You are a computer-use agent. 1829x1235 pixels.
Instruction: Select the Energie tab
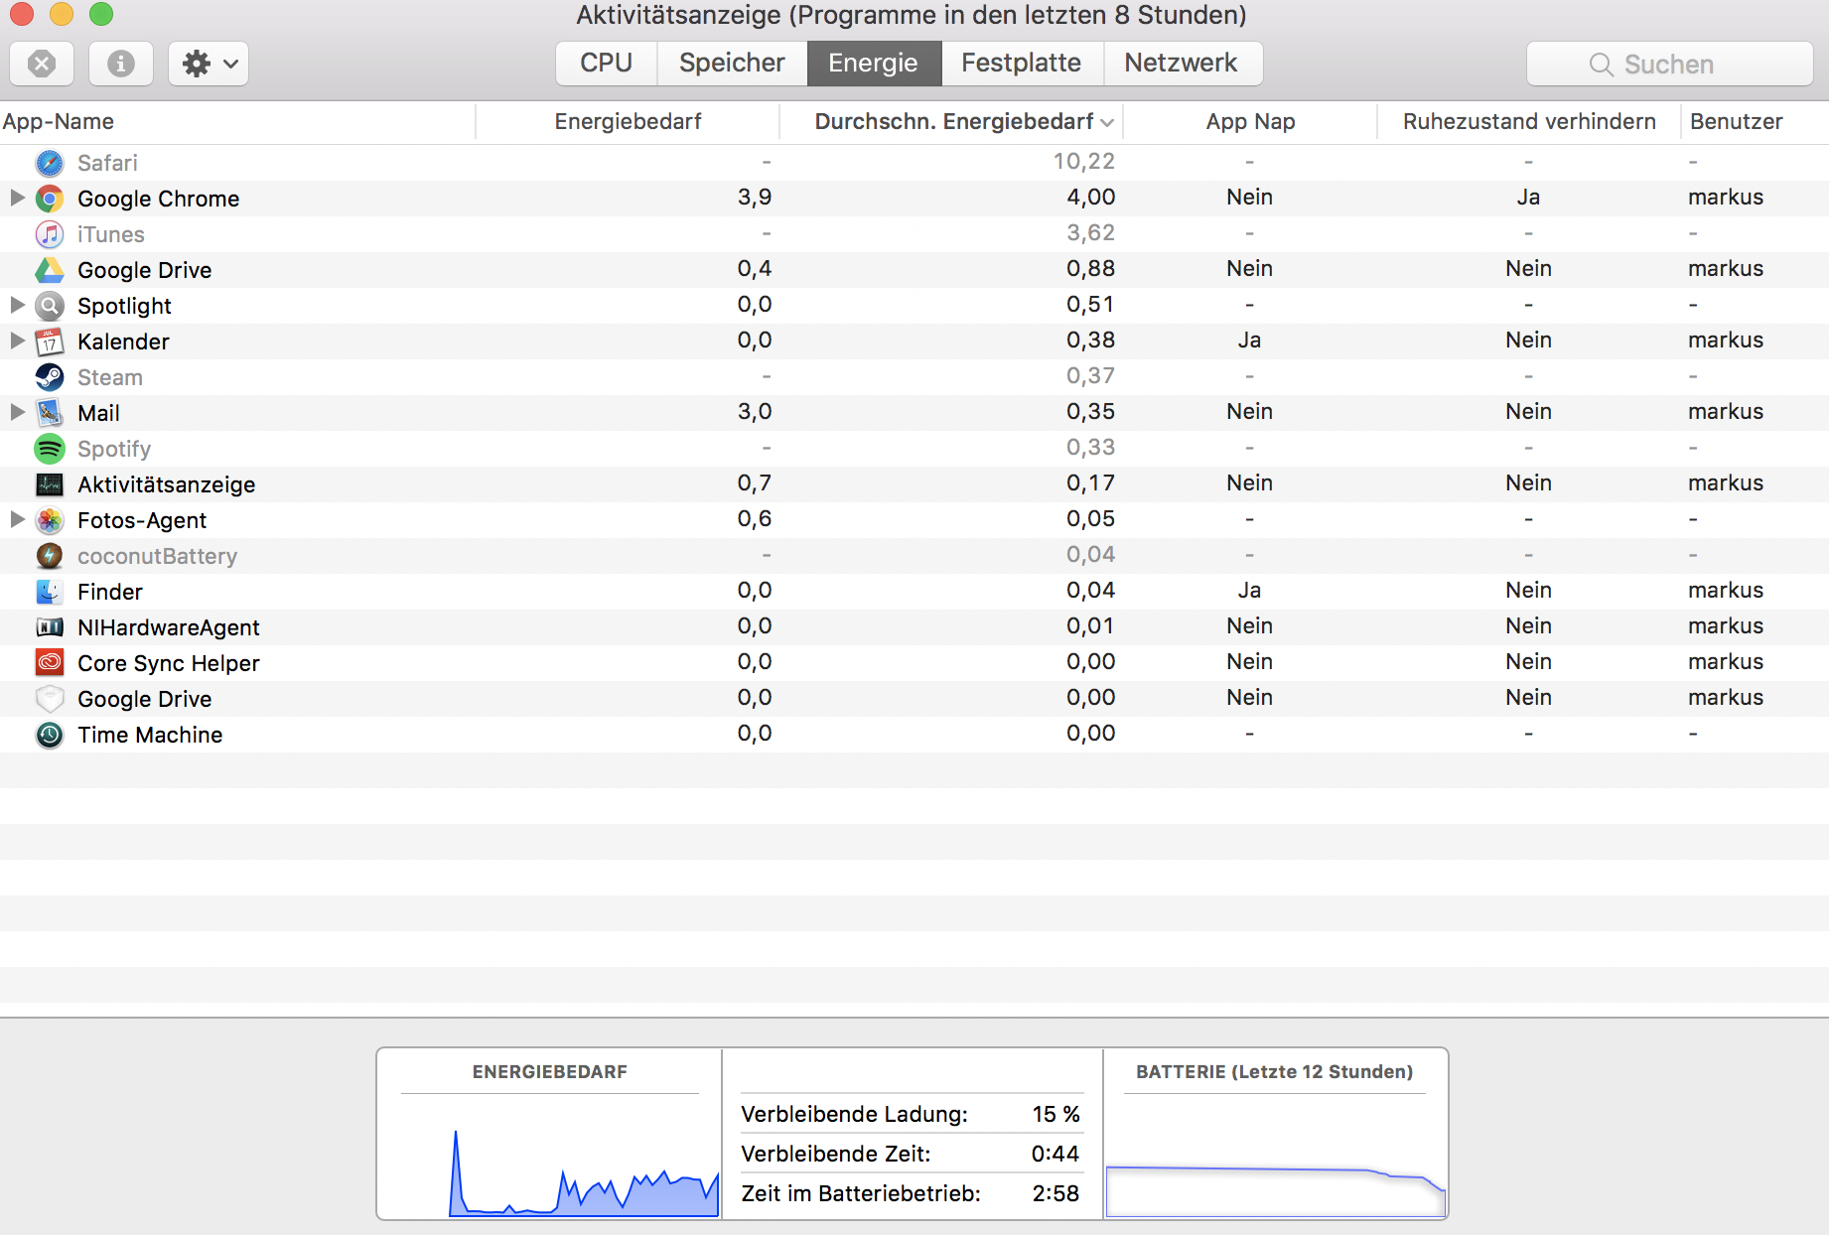[x=874, y=64]
